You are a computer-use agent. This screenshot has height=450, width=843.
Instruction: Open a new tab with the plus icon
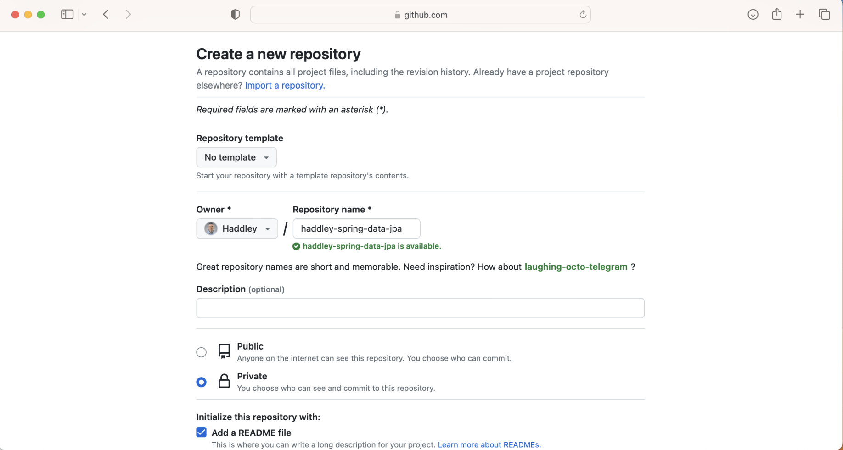[800, 14]
